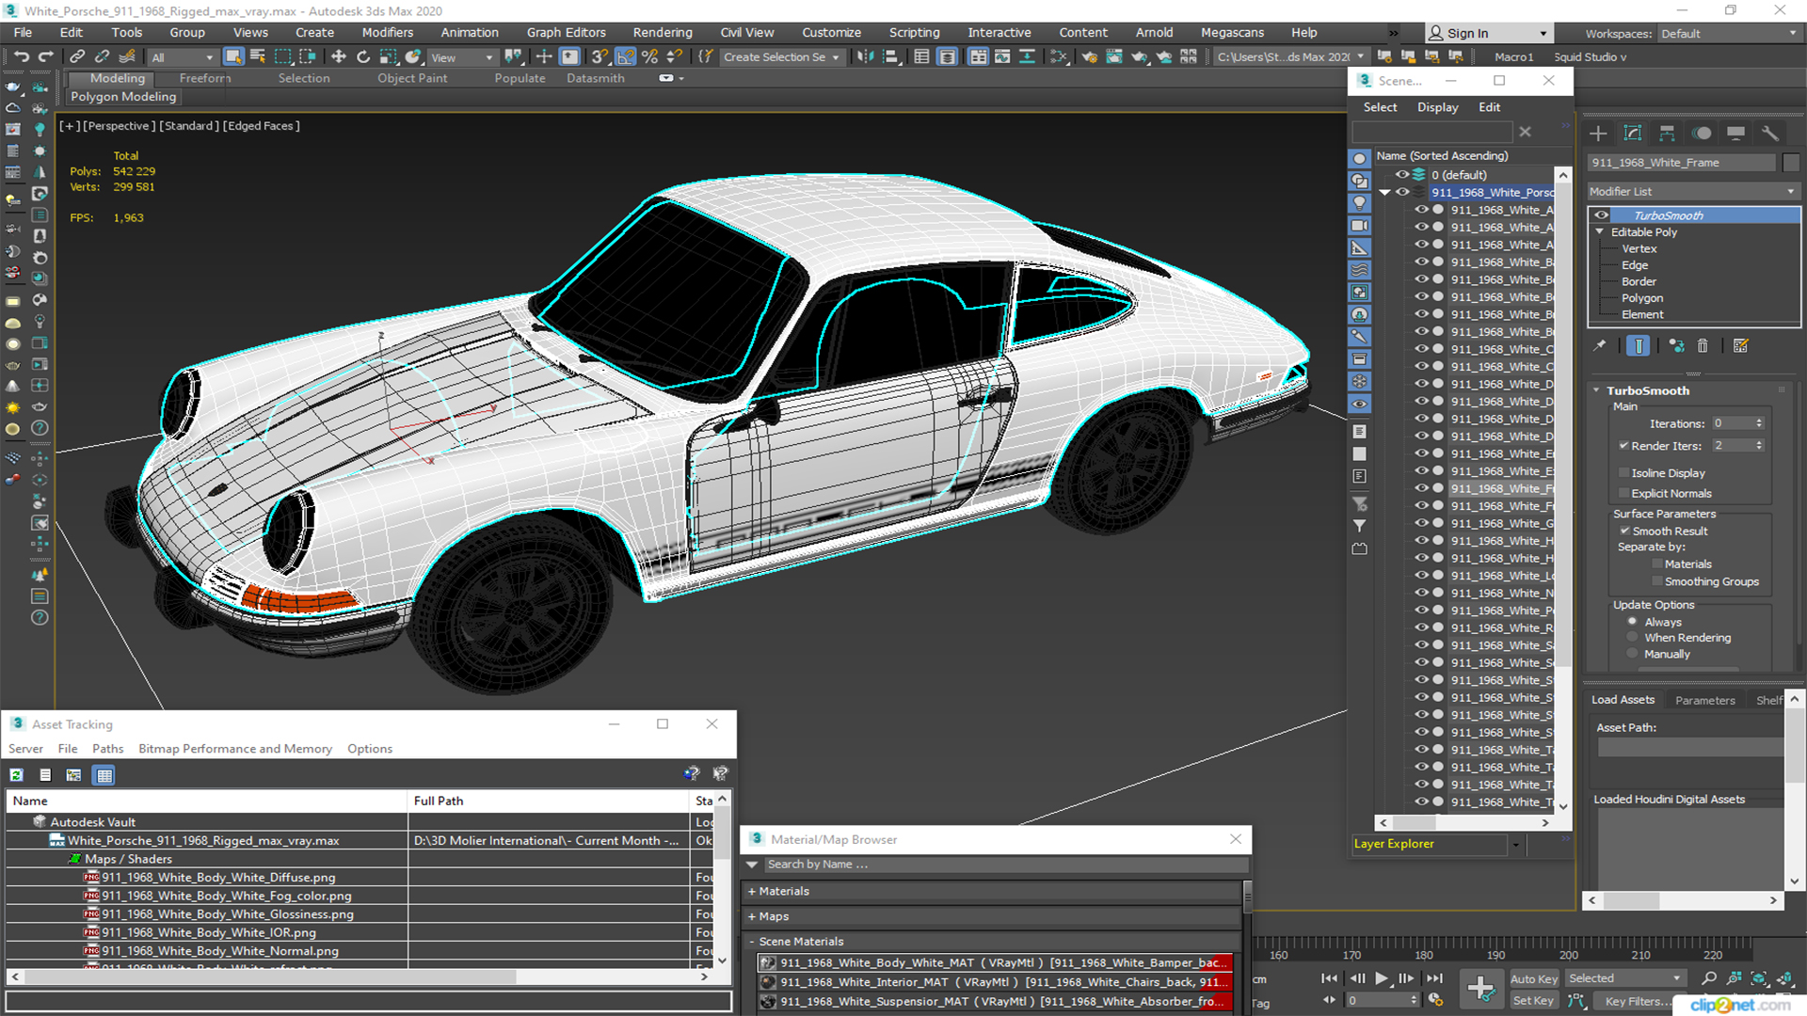The height and width of the screenshot is (1016, 1807).
Task: Click the Mirror tool icon
Action: [864, 56]
